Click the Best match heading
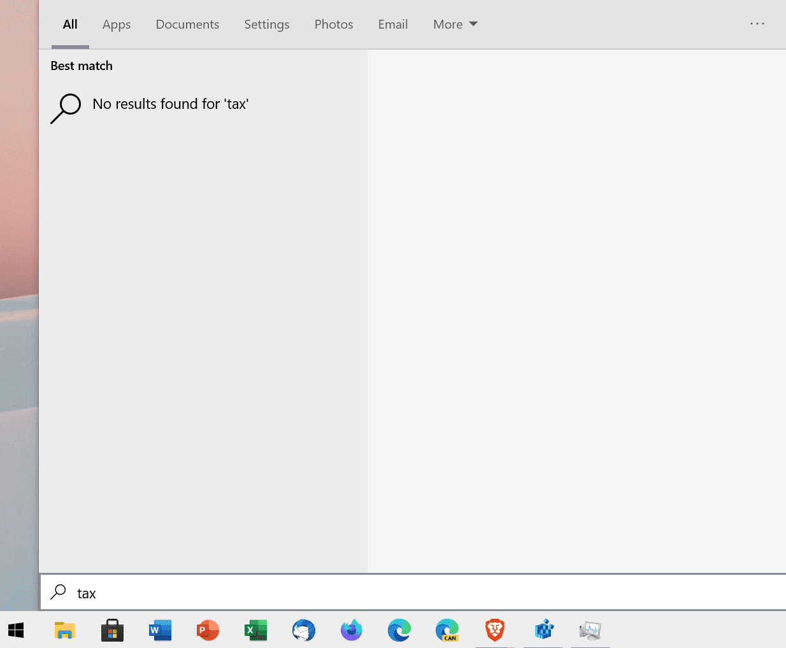786x648 pixels. [x=82, y=66]
